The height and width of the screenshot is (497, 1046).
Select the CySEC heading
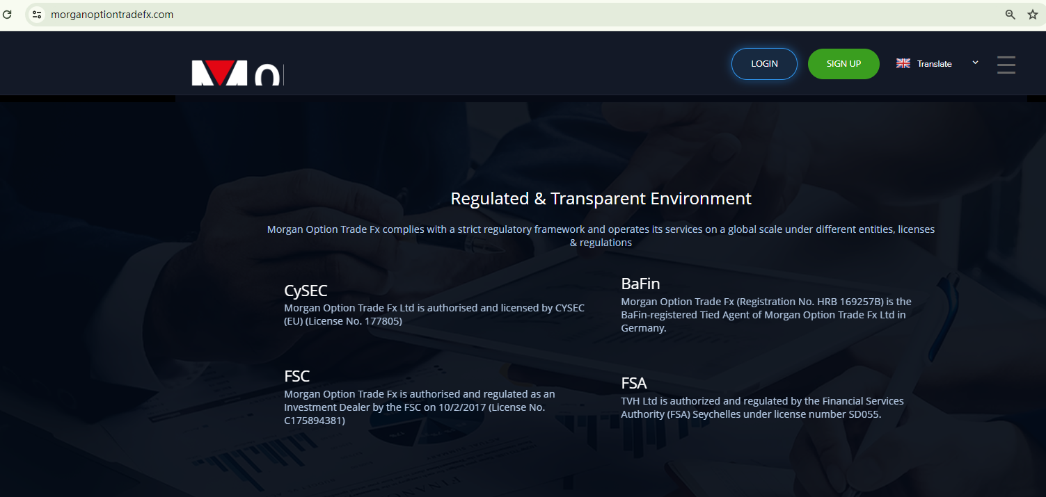(x=306, y=291)
